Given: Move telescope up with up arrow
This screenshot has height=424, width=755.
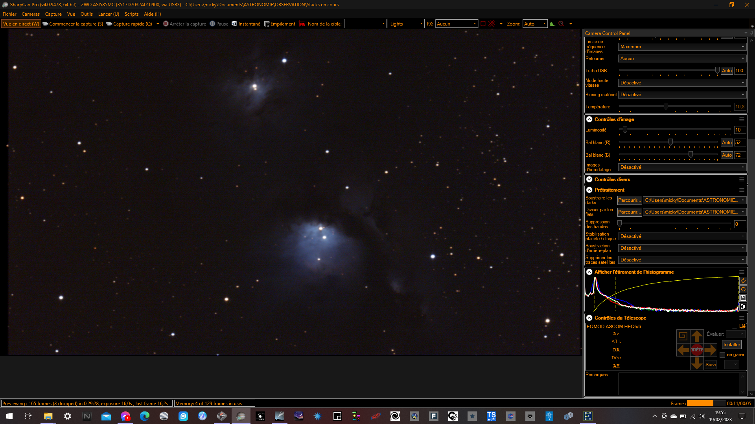Looking at the screenshot, I should click(x=697, y=336).
